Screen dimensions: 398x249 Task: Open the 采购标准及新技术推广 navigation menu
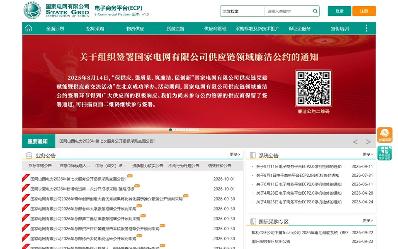[x=257, y=29]
